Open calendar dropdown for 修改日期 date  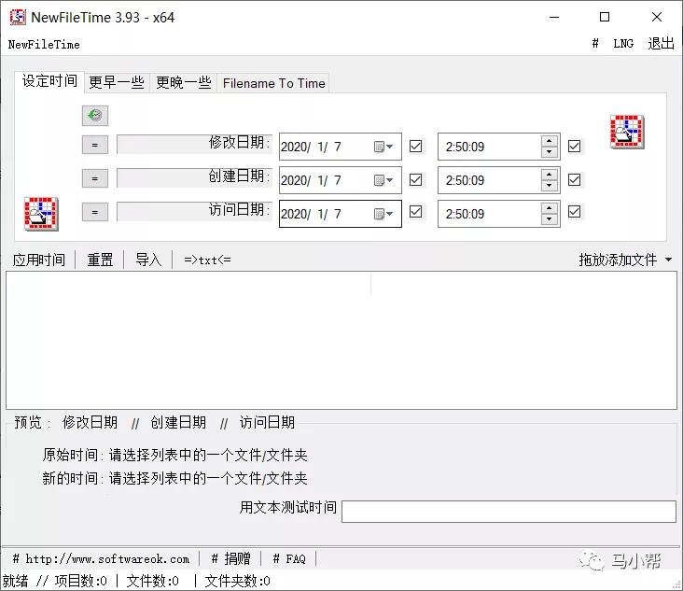pyautogui.click(x=383, y=147)
